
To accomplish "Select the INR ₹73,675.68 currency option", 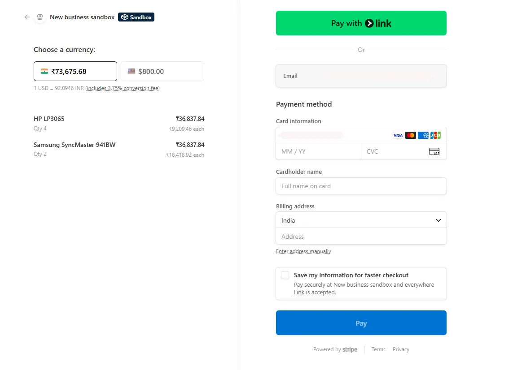I will [x=75, y=71].
